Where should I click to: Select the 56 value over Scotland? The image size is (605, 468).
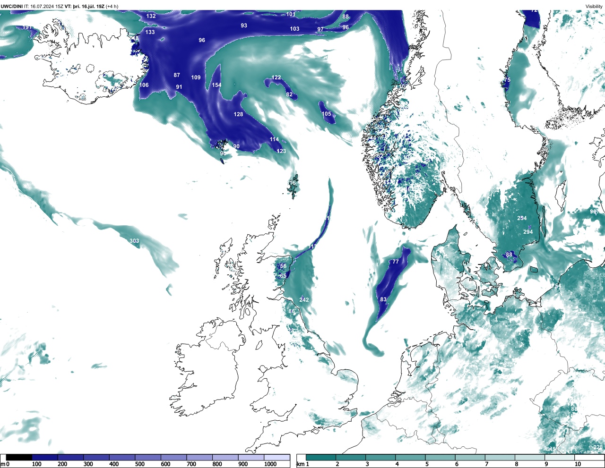[283, 266]
